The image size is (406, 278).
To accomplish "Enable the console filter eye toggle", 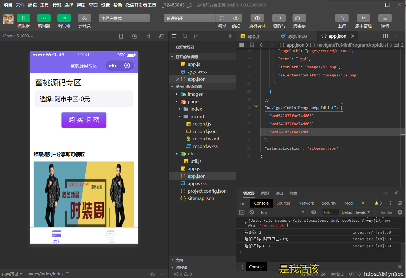I will (314, 212).
